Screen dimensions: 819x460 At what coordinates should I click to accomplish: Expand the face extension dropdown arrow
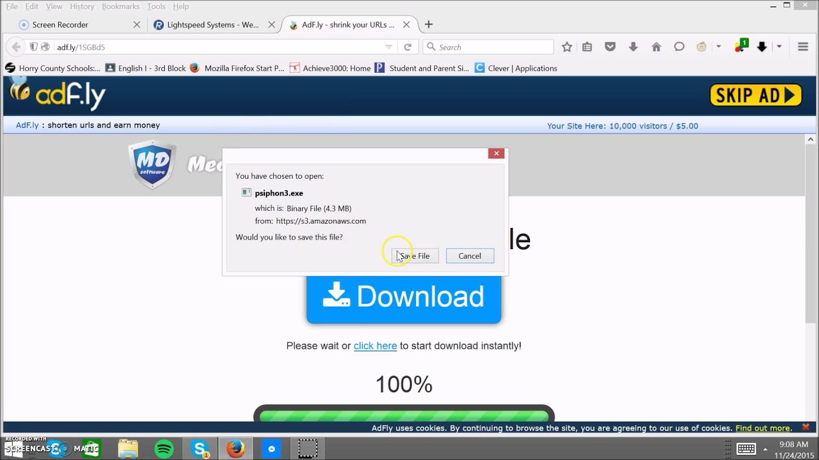coord(719,47)
